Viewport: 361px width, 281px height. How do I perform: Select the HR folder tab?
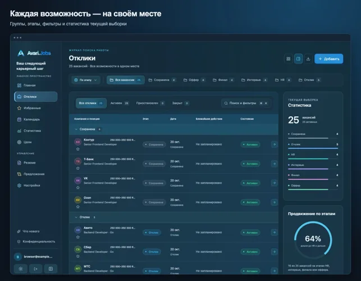click(283, 80)
